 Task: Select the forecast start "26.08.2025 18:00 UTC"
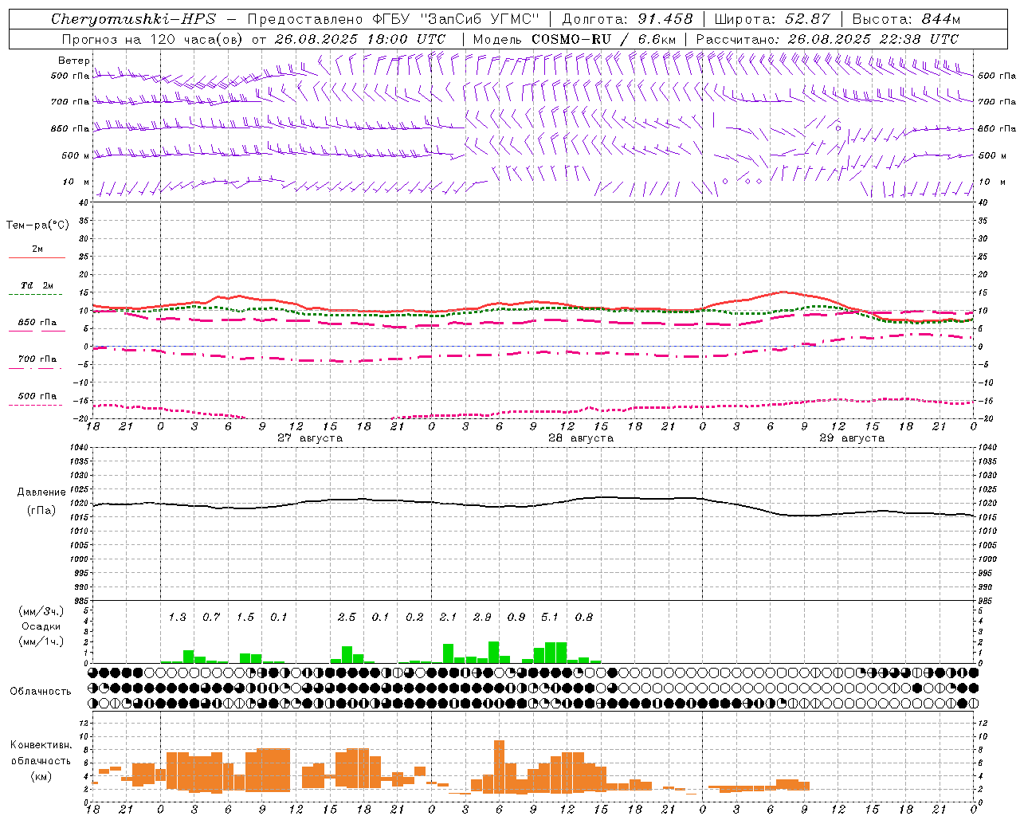(360, 39)
